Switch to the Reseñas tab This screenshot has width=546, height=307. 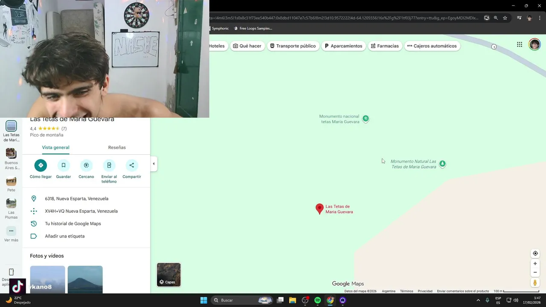[117, 148]
